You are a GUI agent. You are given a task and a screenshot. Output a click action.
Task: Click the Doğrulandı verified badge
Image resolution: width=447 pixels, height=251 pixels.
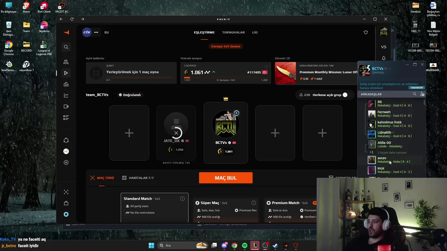pos(130,95)
